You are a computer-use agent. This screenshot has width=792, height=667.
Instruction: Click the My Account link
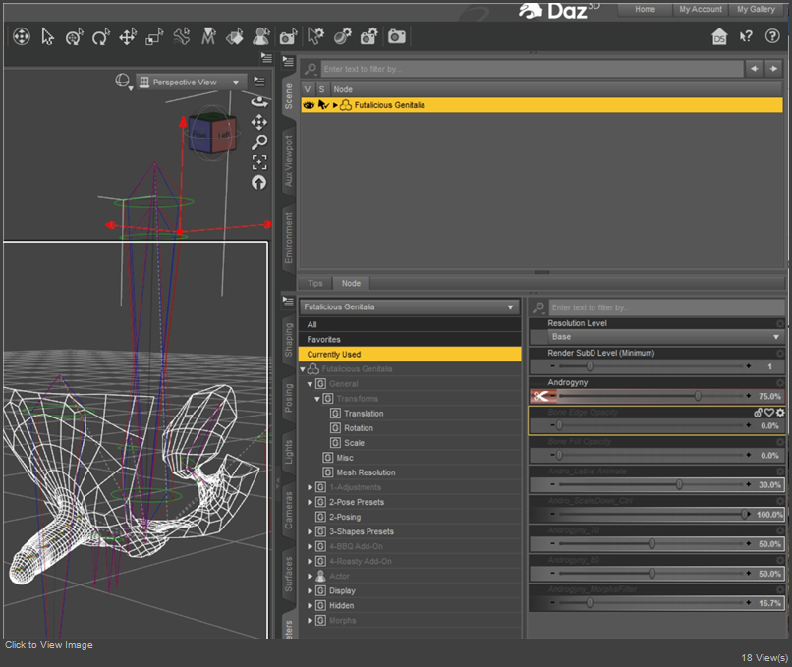point(701,9)
